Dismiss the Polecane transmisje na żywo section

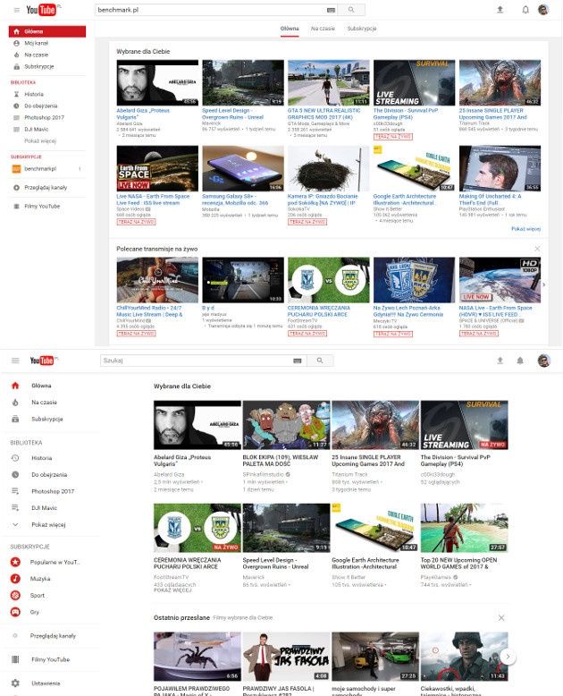pos(537,249)
